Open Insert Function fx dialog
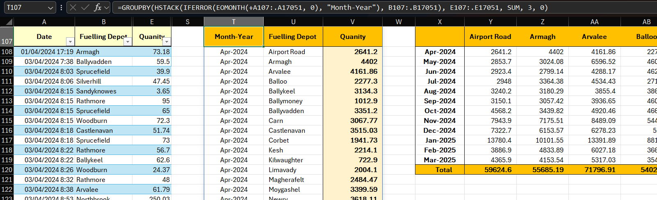 click(98, 7)
